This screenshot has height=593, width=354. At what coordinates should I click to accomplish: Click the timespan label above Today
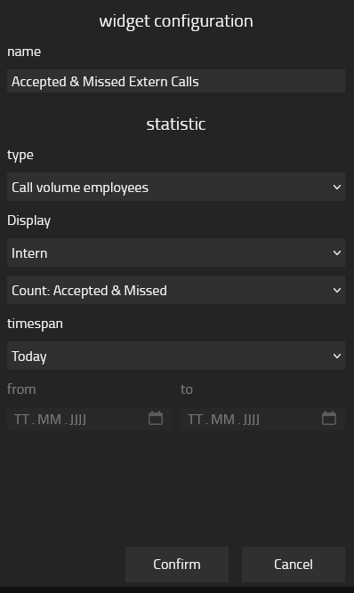[35, 324]
